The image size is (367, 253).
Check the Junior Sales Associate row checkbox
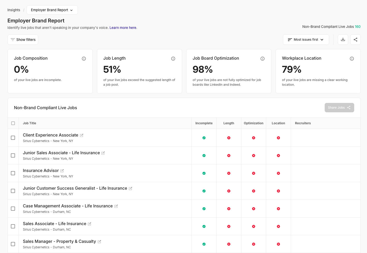[x=13, y=156]
